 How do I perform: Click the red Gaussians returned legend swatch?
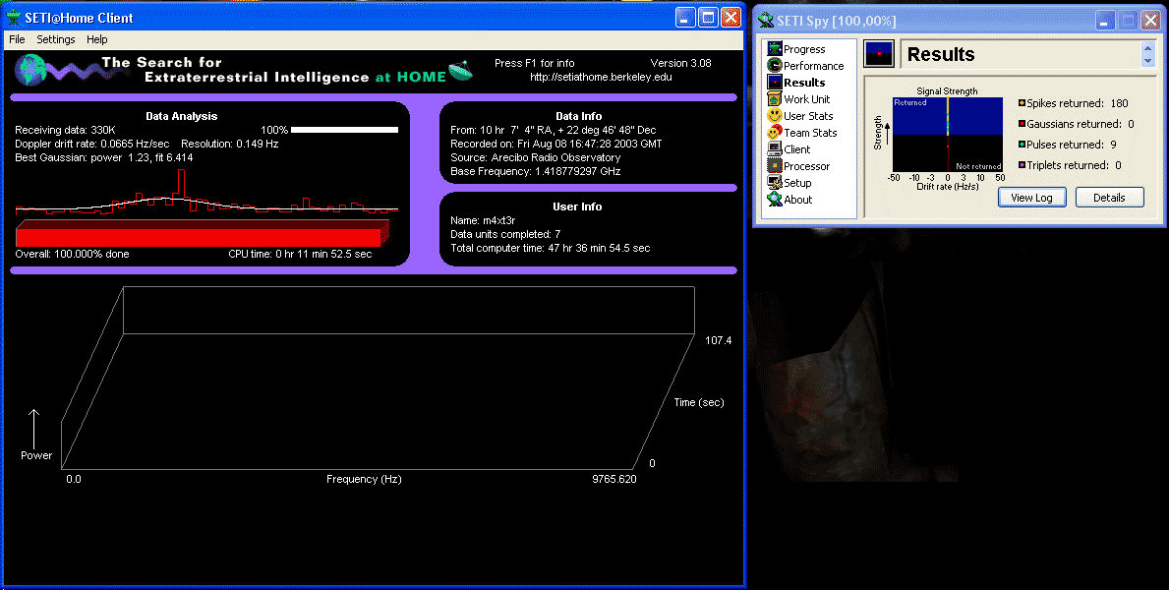(x=1023, y=124)
